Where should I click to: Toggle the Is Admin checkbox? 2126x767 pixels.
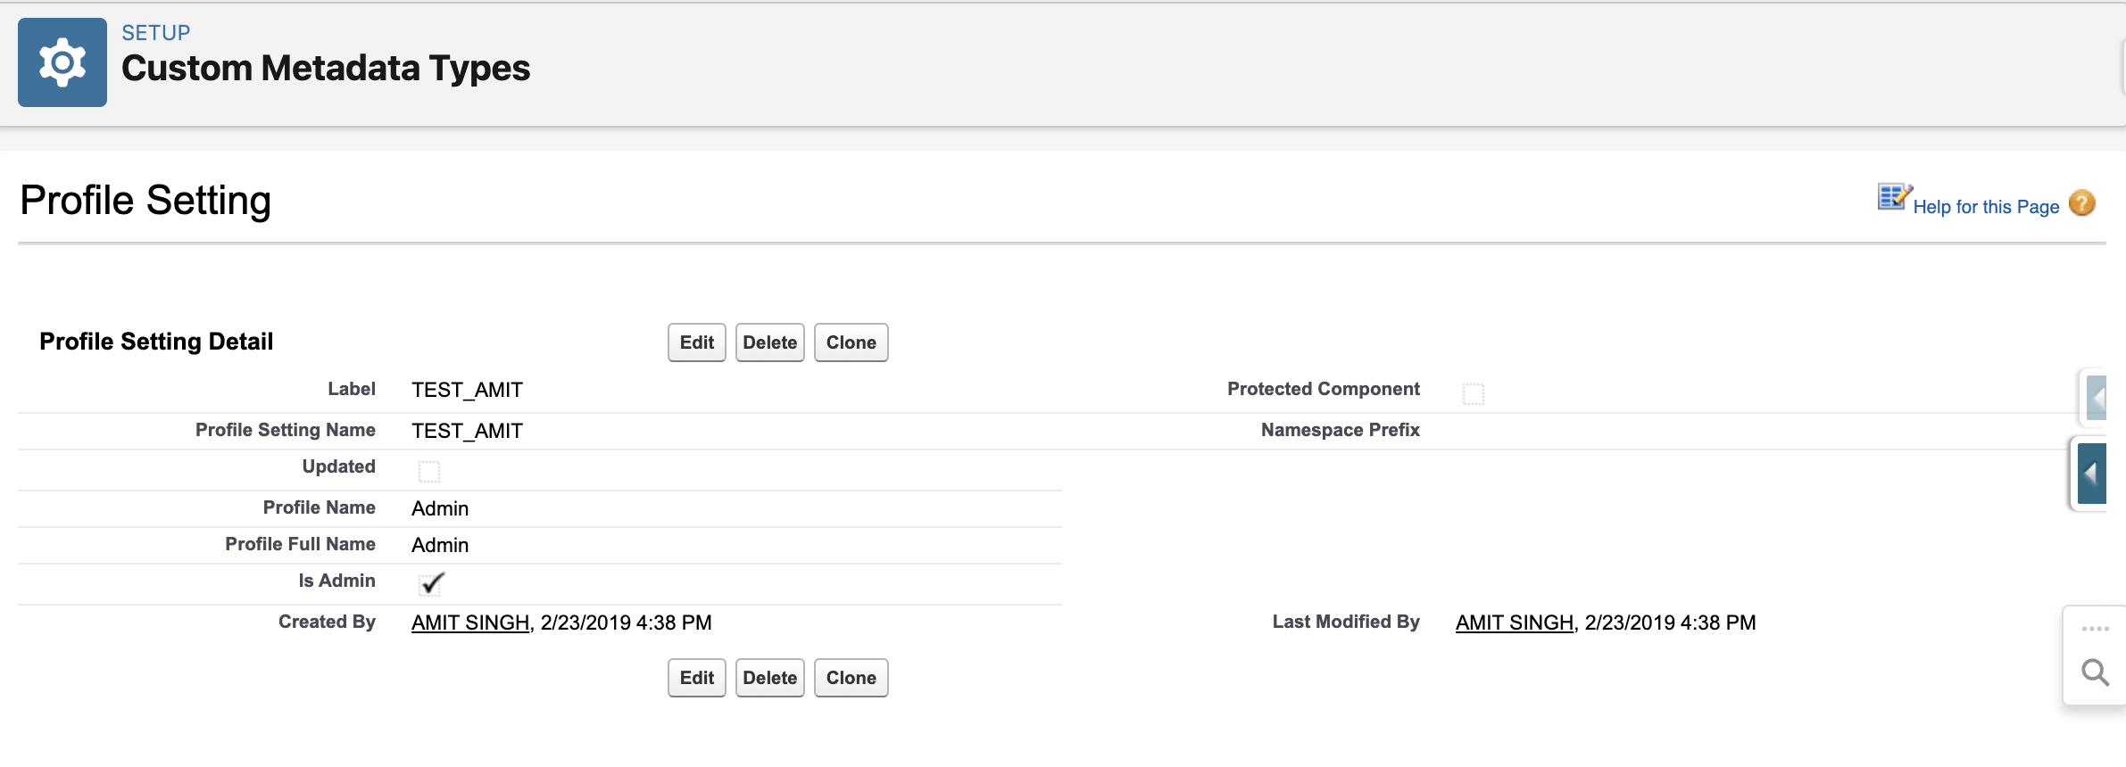430,584
